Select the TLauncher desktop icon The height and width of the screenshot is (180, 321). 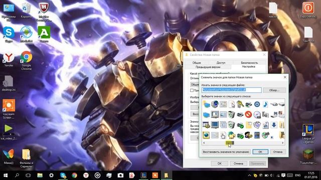pyautogui.click(x=308, y=156)
